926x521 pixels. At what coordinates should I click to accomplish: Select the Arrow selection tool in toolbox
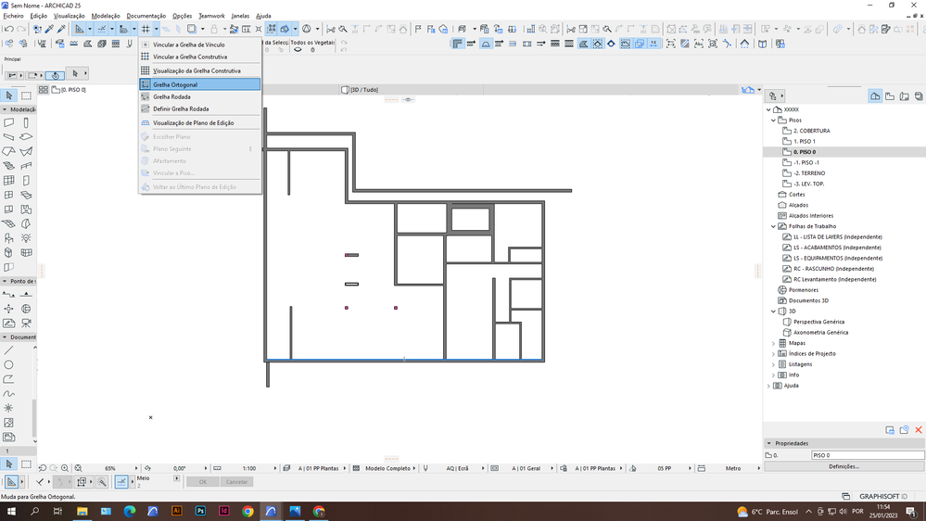click(x=9, y=95)
